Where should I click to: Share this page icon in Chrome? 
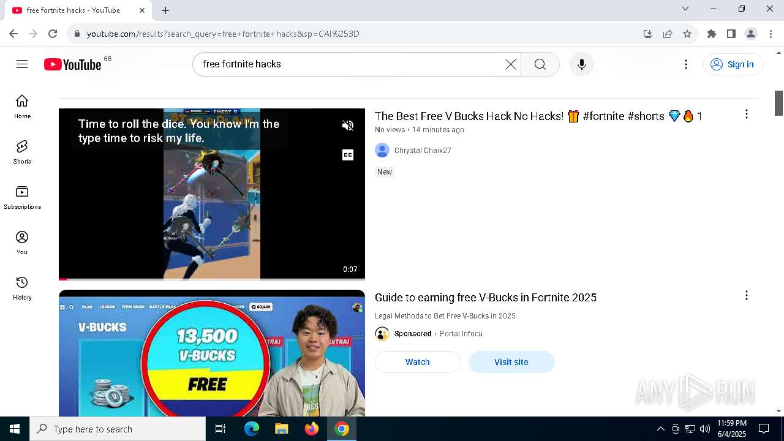(668, 34)
